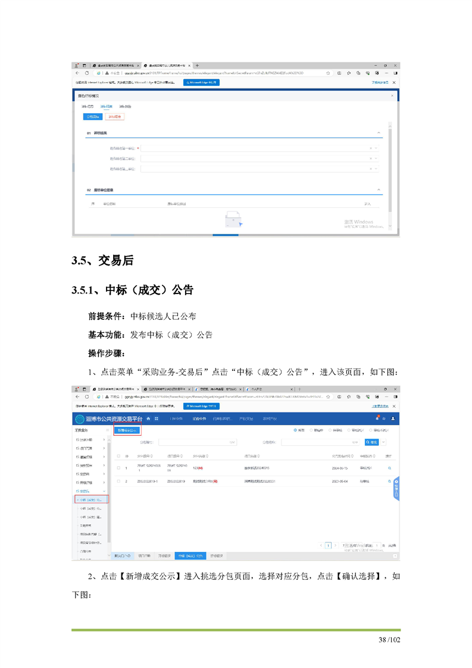Click the magnifier icon in the first table row
This screenshot has width=472, height=668.
[389, 469]
